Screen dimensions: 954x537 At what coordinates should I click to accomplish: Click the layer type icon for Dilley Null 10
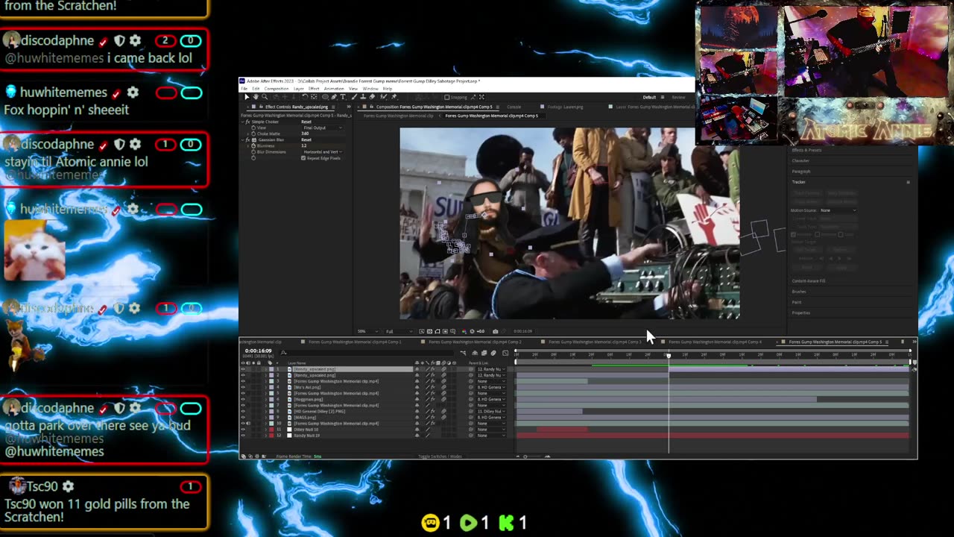coord(289,430)
